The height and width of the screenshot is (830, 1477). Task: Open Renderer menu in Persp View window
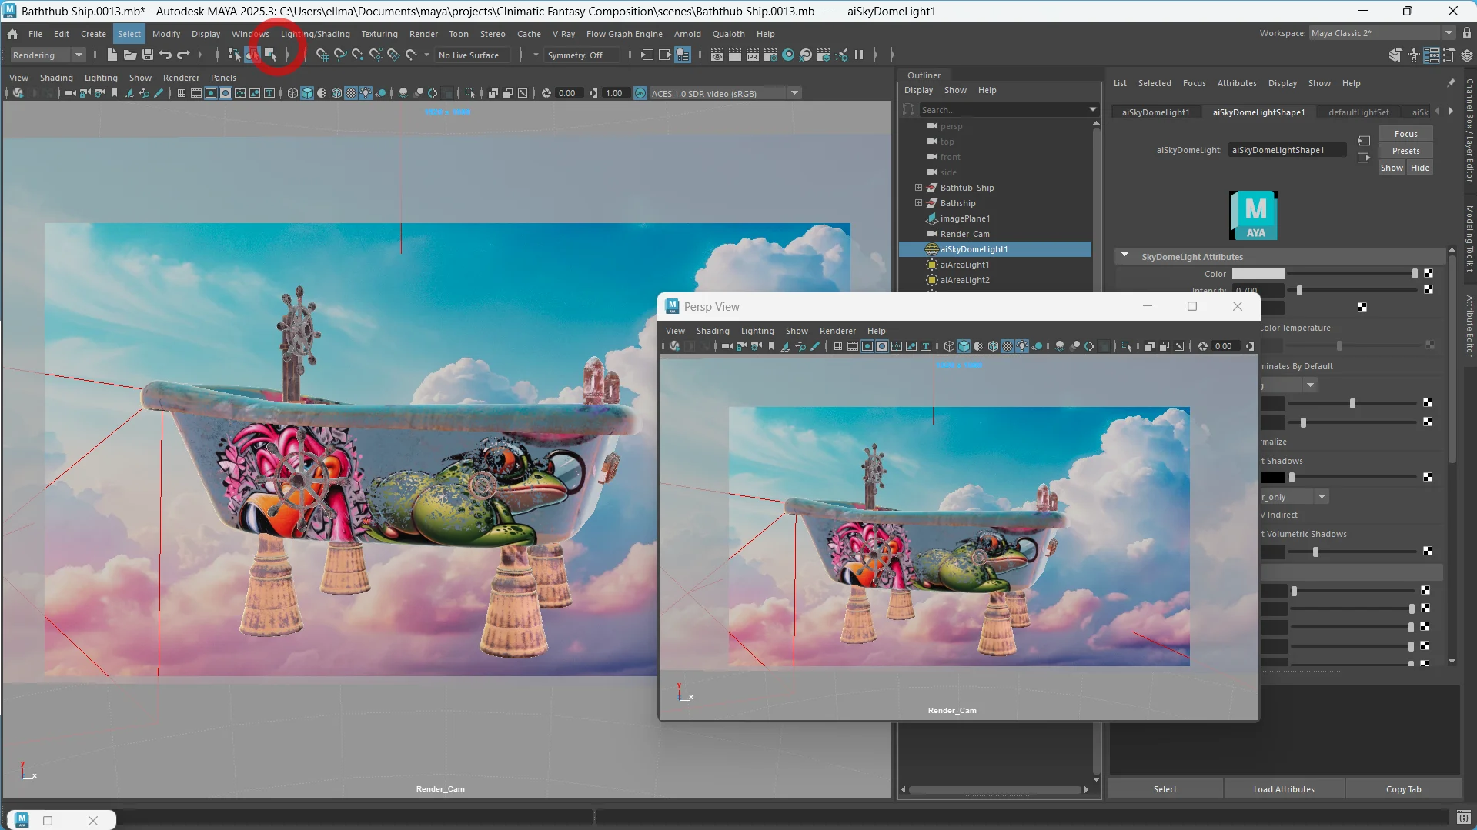[x=837, y=331]
